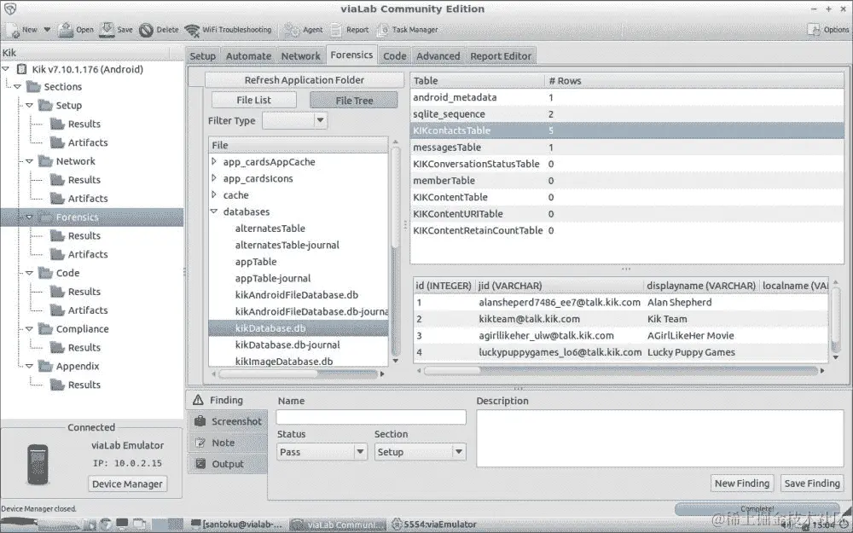Expand the app_cardsAppCache folder

[214, 161]
